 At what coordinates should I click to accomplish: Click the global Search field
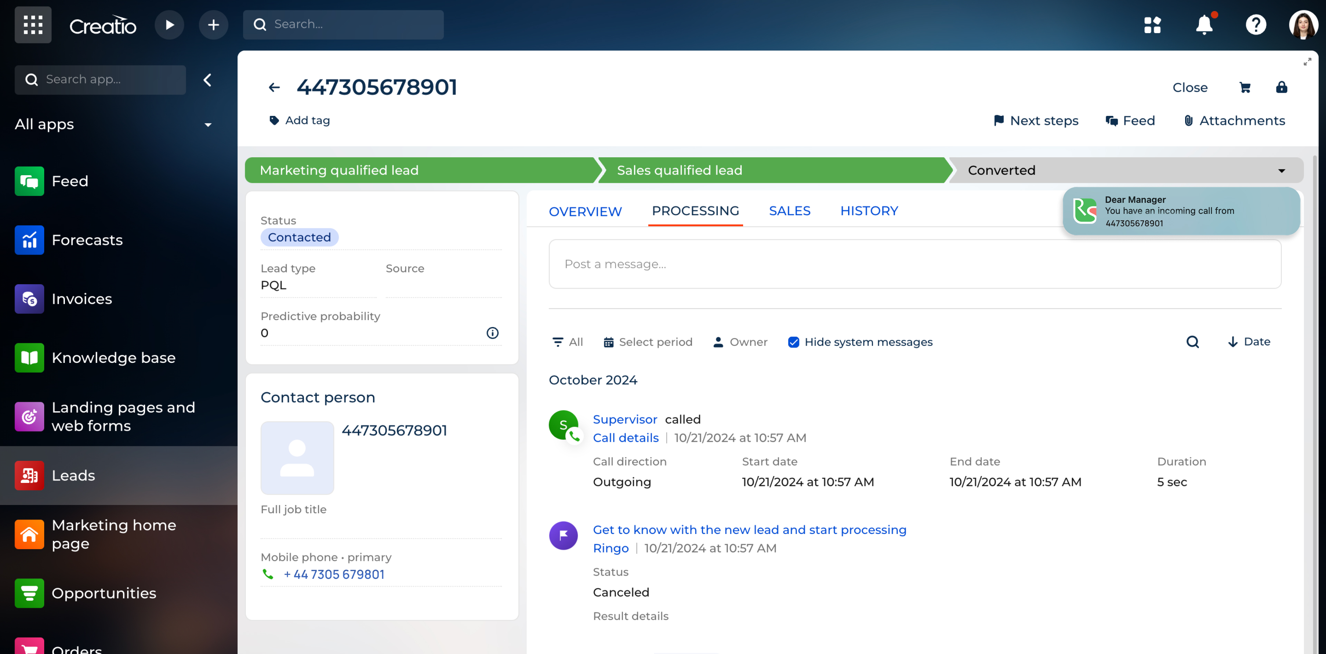coord(343,25)
